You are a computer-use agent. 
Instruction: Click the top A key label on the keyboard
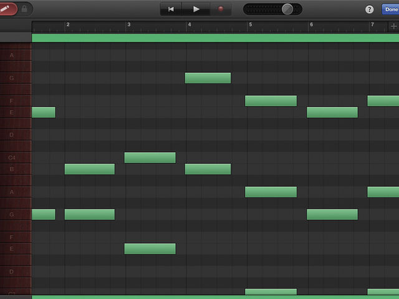click(x=12, y=55)
